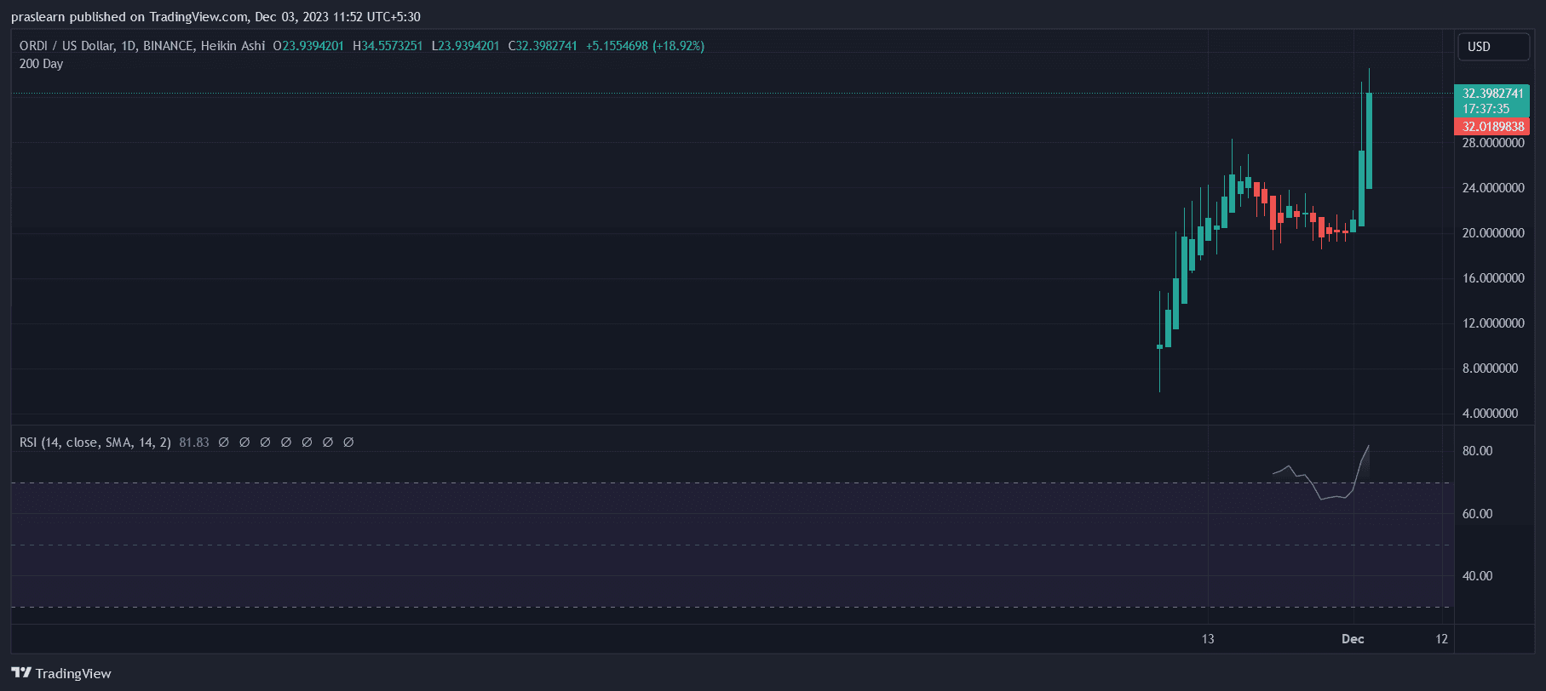Image resolution: width=1546 pixels, height=691 pixels.
Task: Open the RSI (14, close, SMA, 14, 2) legend
Action: (x=95, y=443)
